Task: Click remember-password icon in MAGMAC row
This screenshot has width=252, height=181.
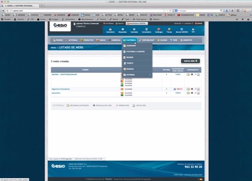Action: point(188,75)
